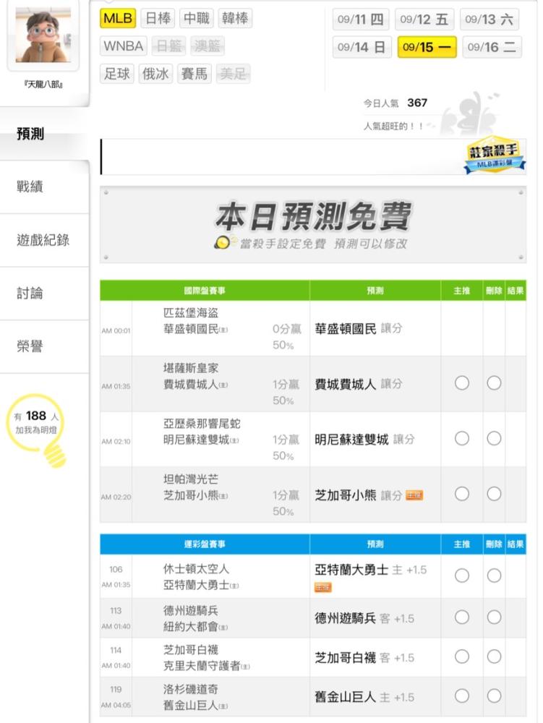Click the lamp icon in free prediction banner
The height and width of the screenshot is (723, 543).
pos(224,242)
